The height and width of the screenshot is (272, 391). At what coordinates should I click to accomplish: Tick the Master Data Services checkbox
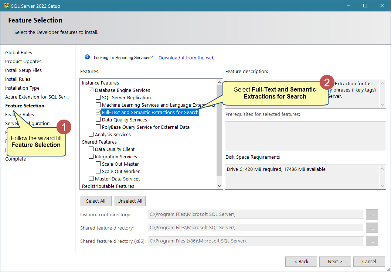[x=91, y=179]
